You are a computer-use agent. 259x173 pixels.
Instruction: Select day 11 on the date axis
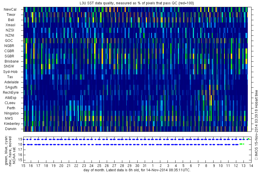point(228,166)
